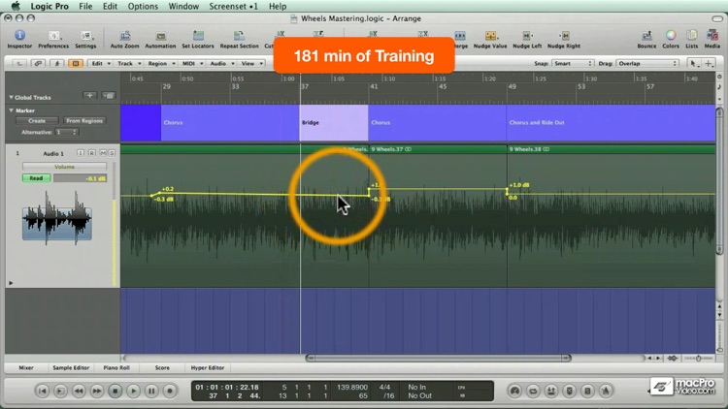Toggle the hierarchy level button left of Link
728x409 pixels.
point(19,64)
